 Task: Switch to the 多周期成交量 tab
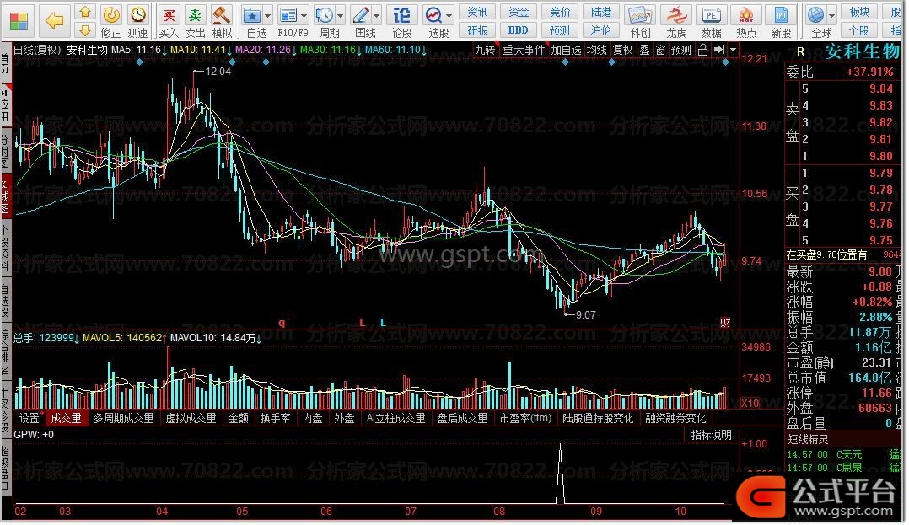[x=123, y=418]
